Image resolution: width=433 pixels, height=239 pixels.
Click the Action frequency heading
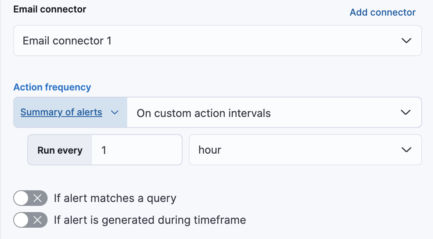(x=52, y=87)
